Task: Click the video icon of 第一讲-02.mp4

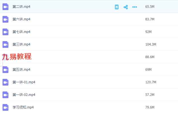Action: (x=5, y=95)
